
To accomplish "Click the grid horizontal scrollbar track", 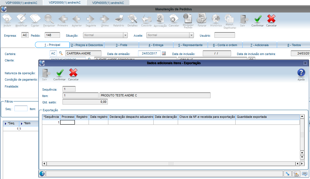I will coord(171,163).
